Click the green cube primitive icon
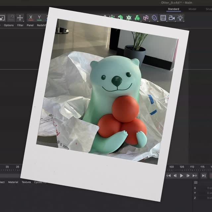 pyautogui.click(x=120, y=18)
